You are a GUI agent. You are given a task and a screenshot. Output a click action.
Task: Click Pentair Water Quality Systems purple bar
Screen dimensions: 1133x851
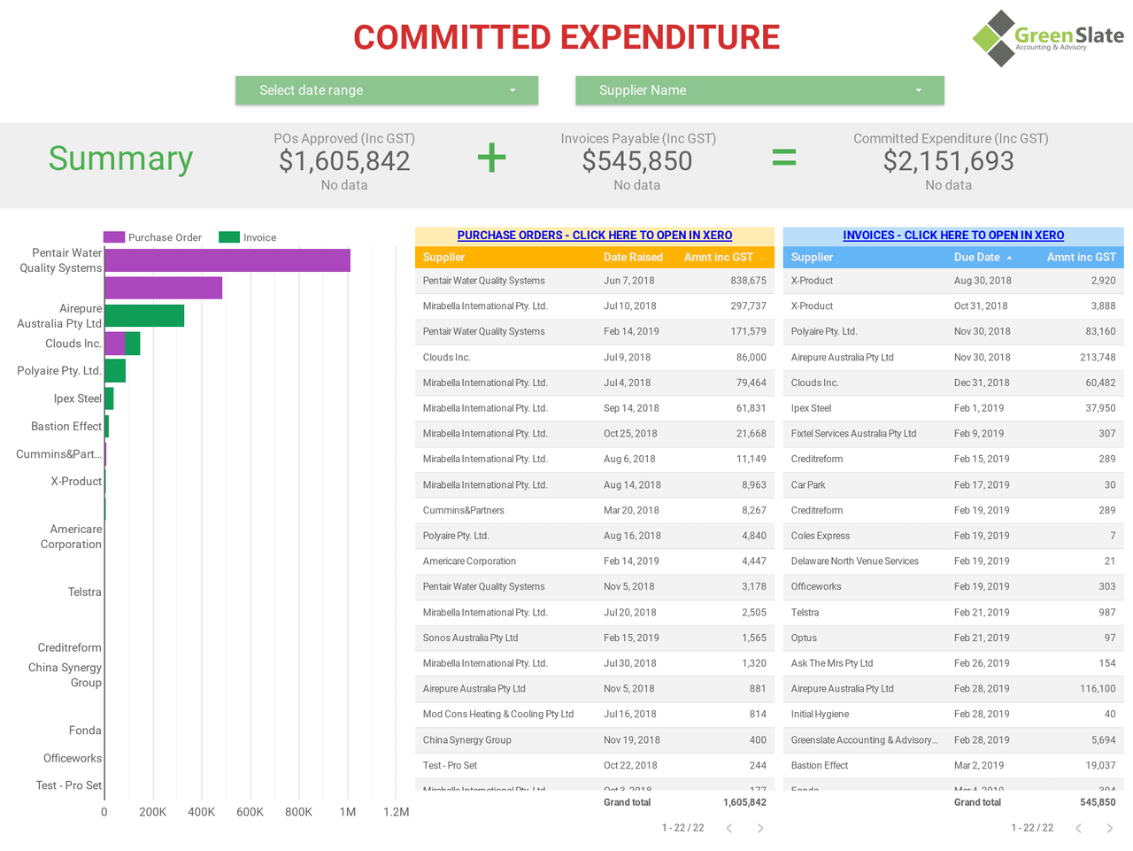(227, 260)
